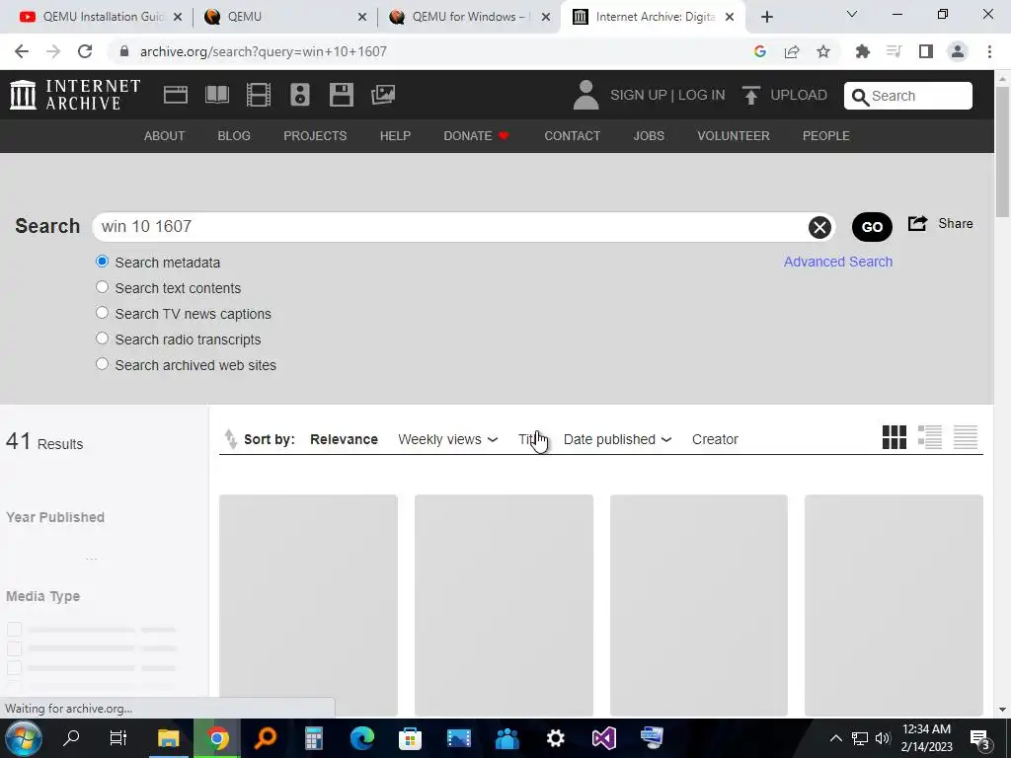Click the header Search box
1011x758 pixels.
tap(908, 96)
